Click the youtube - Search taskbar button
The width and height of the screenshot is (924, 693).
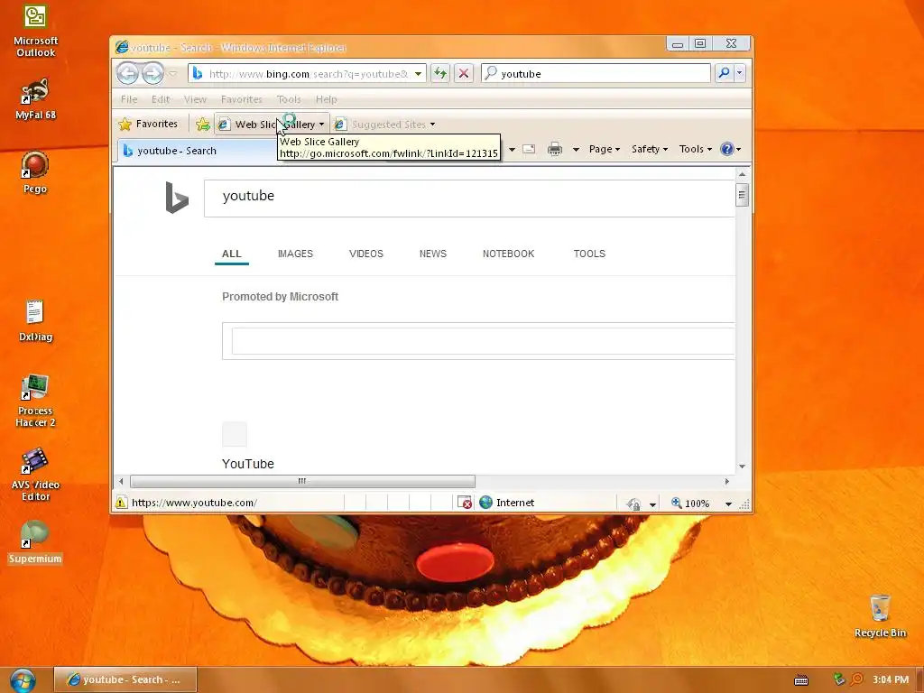click(125, 679)
